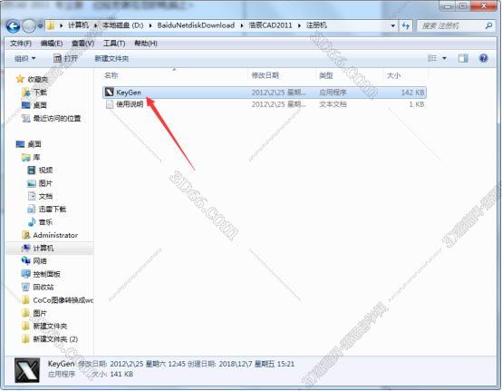This screenshot has height=391, width=502.
Task: Open the recent pages dropdown arrow
Action: click(x=40, y=26)
